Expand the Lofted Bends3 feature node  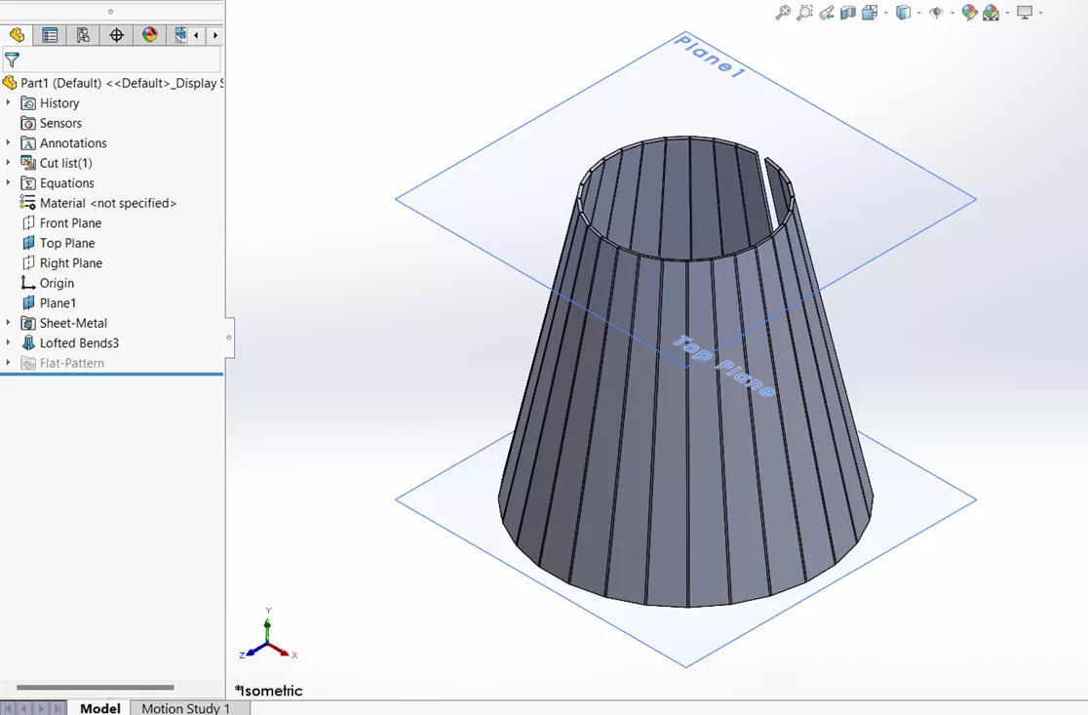tap(9, 343)
